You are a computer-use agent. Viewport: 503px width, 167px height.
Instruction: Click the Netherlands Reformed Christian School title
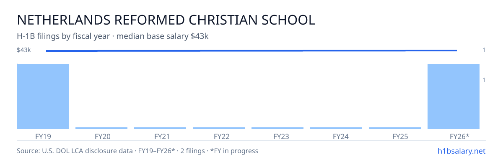click(166, 20)
